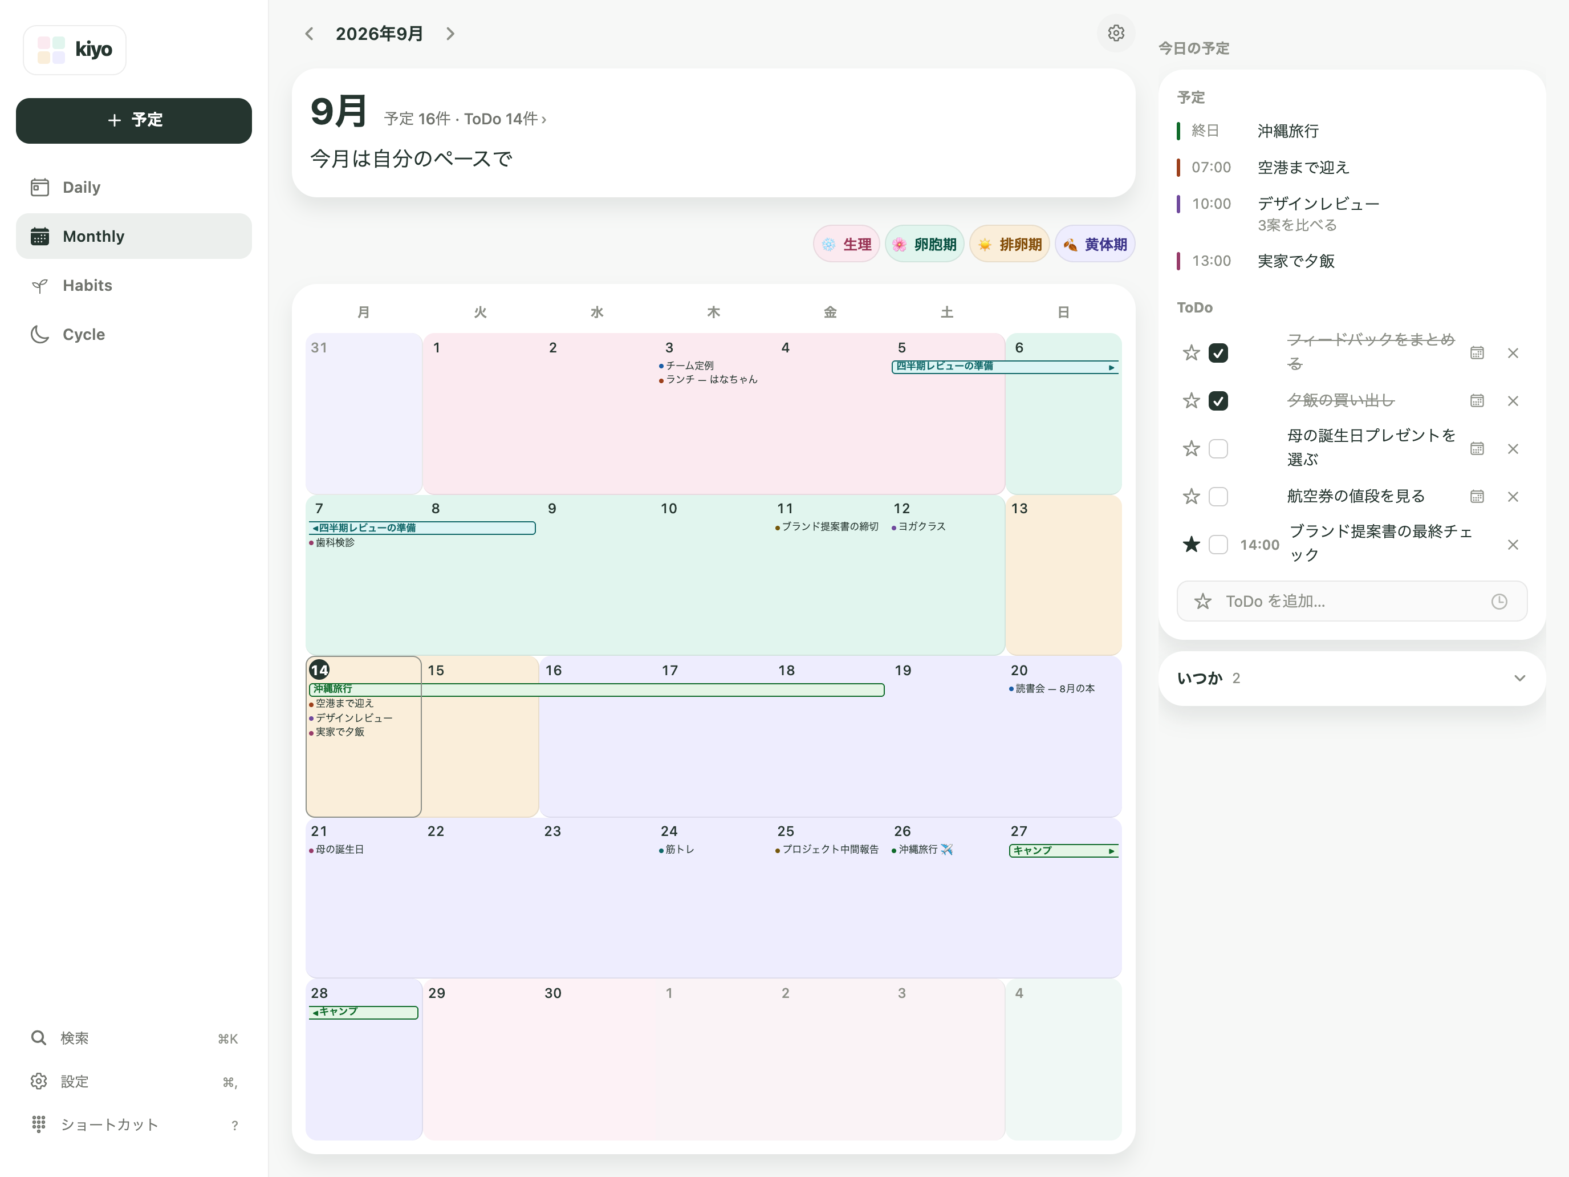The width and height of the screenshot is (1569, 1177).
Task: Open プロジェクト中間報告 event on Sept 25
Action: (826, 849)
